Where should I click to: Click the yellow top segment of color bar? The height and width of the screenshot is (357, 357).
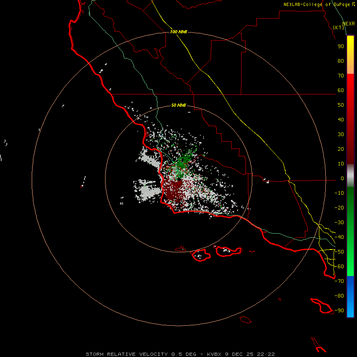coord(350,55)
